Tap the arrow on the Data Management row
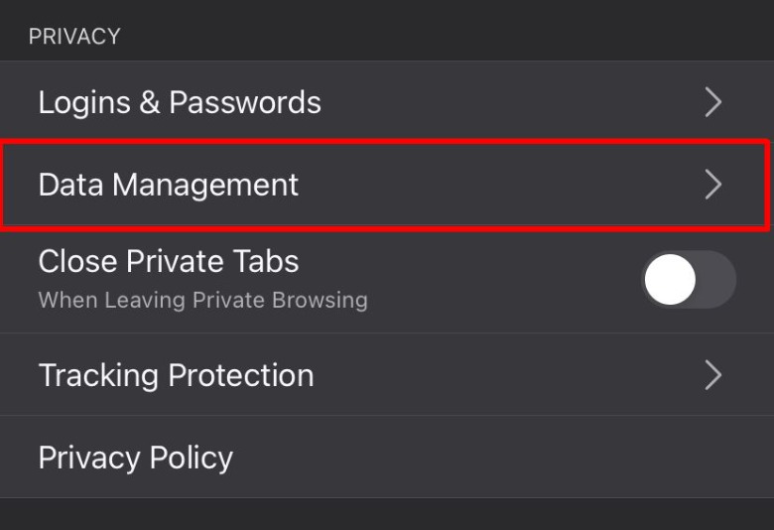 click(x=712, y=185)
